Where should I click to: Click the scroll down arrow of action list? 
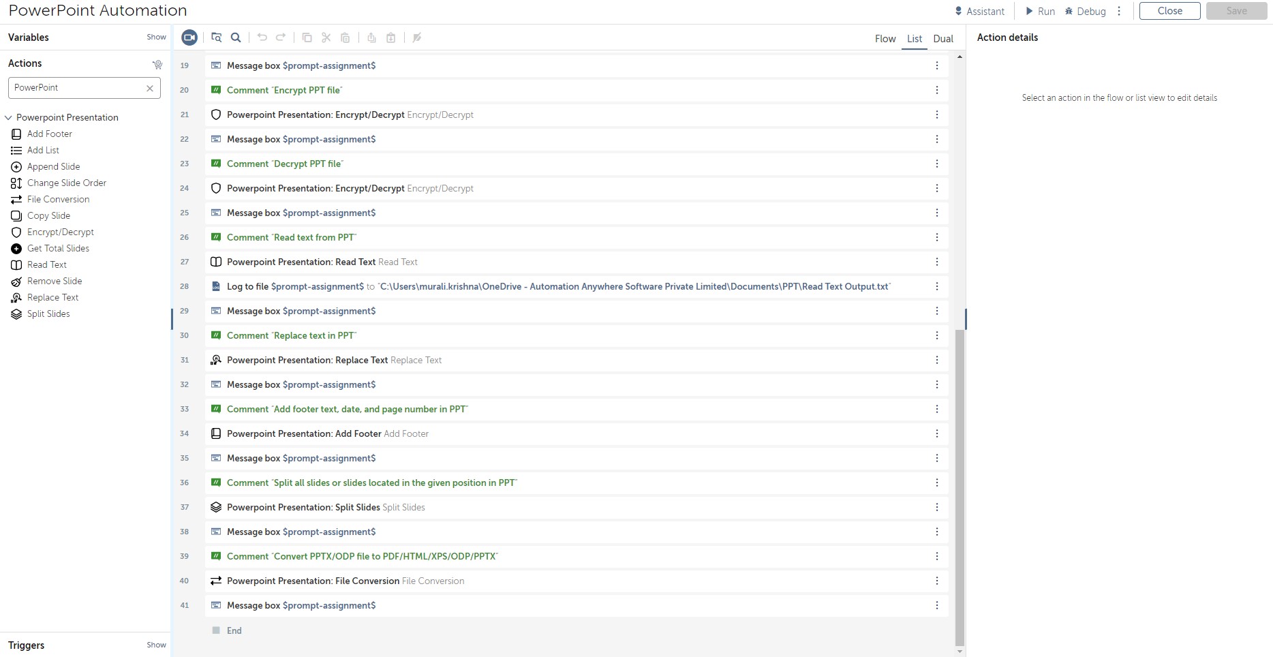click(960, 652)
